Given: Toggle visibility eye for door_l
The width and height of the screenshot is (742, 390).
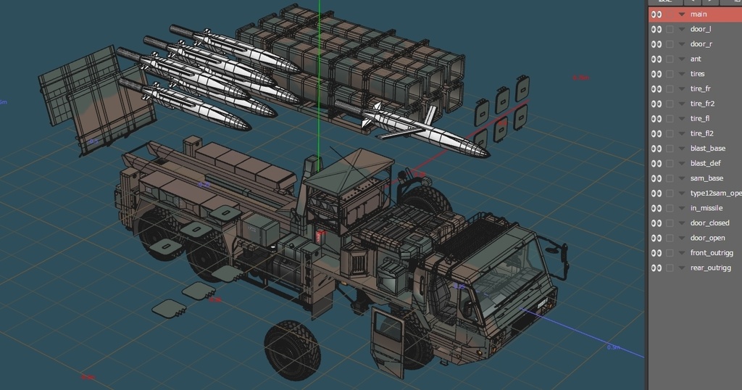Looking at the screenshot, I should click(656, 29).
